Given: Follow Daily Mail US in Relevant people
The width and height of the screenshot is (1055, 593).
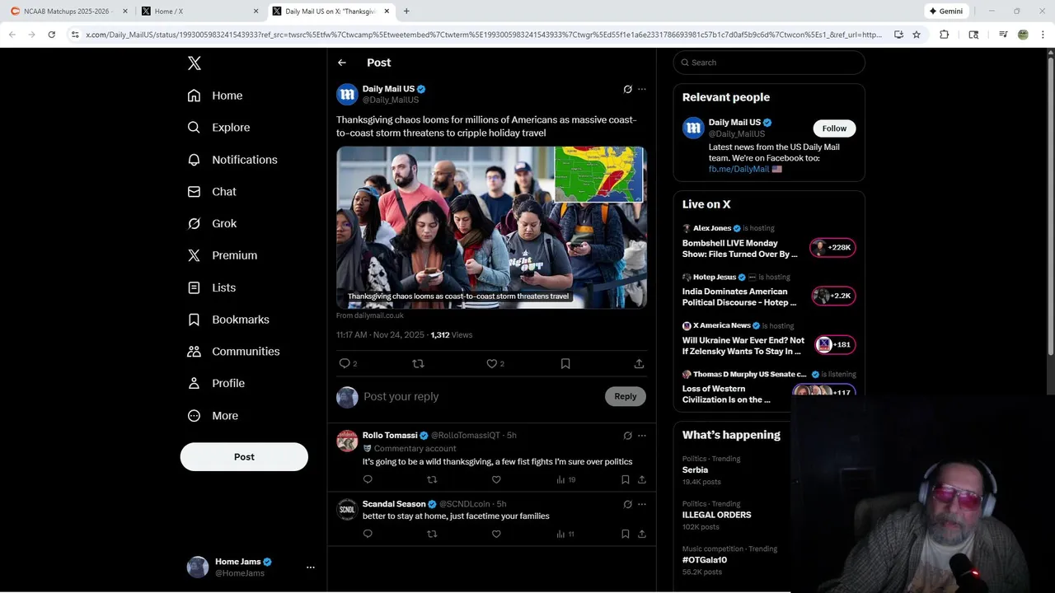Looking at the screenshot, I should (x=834, y=128).
